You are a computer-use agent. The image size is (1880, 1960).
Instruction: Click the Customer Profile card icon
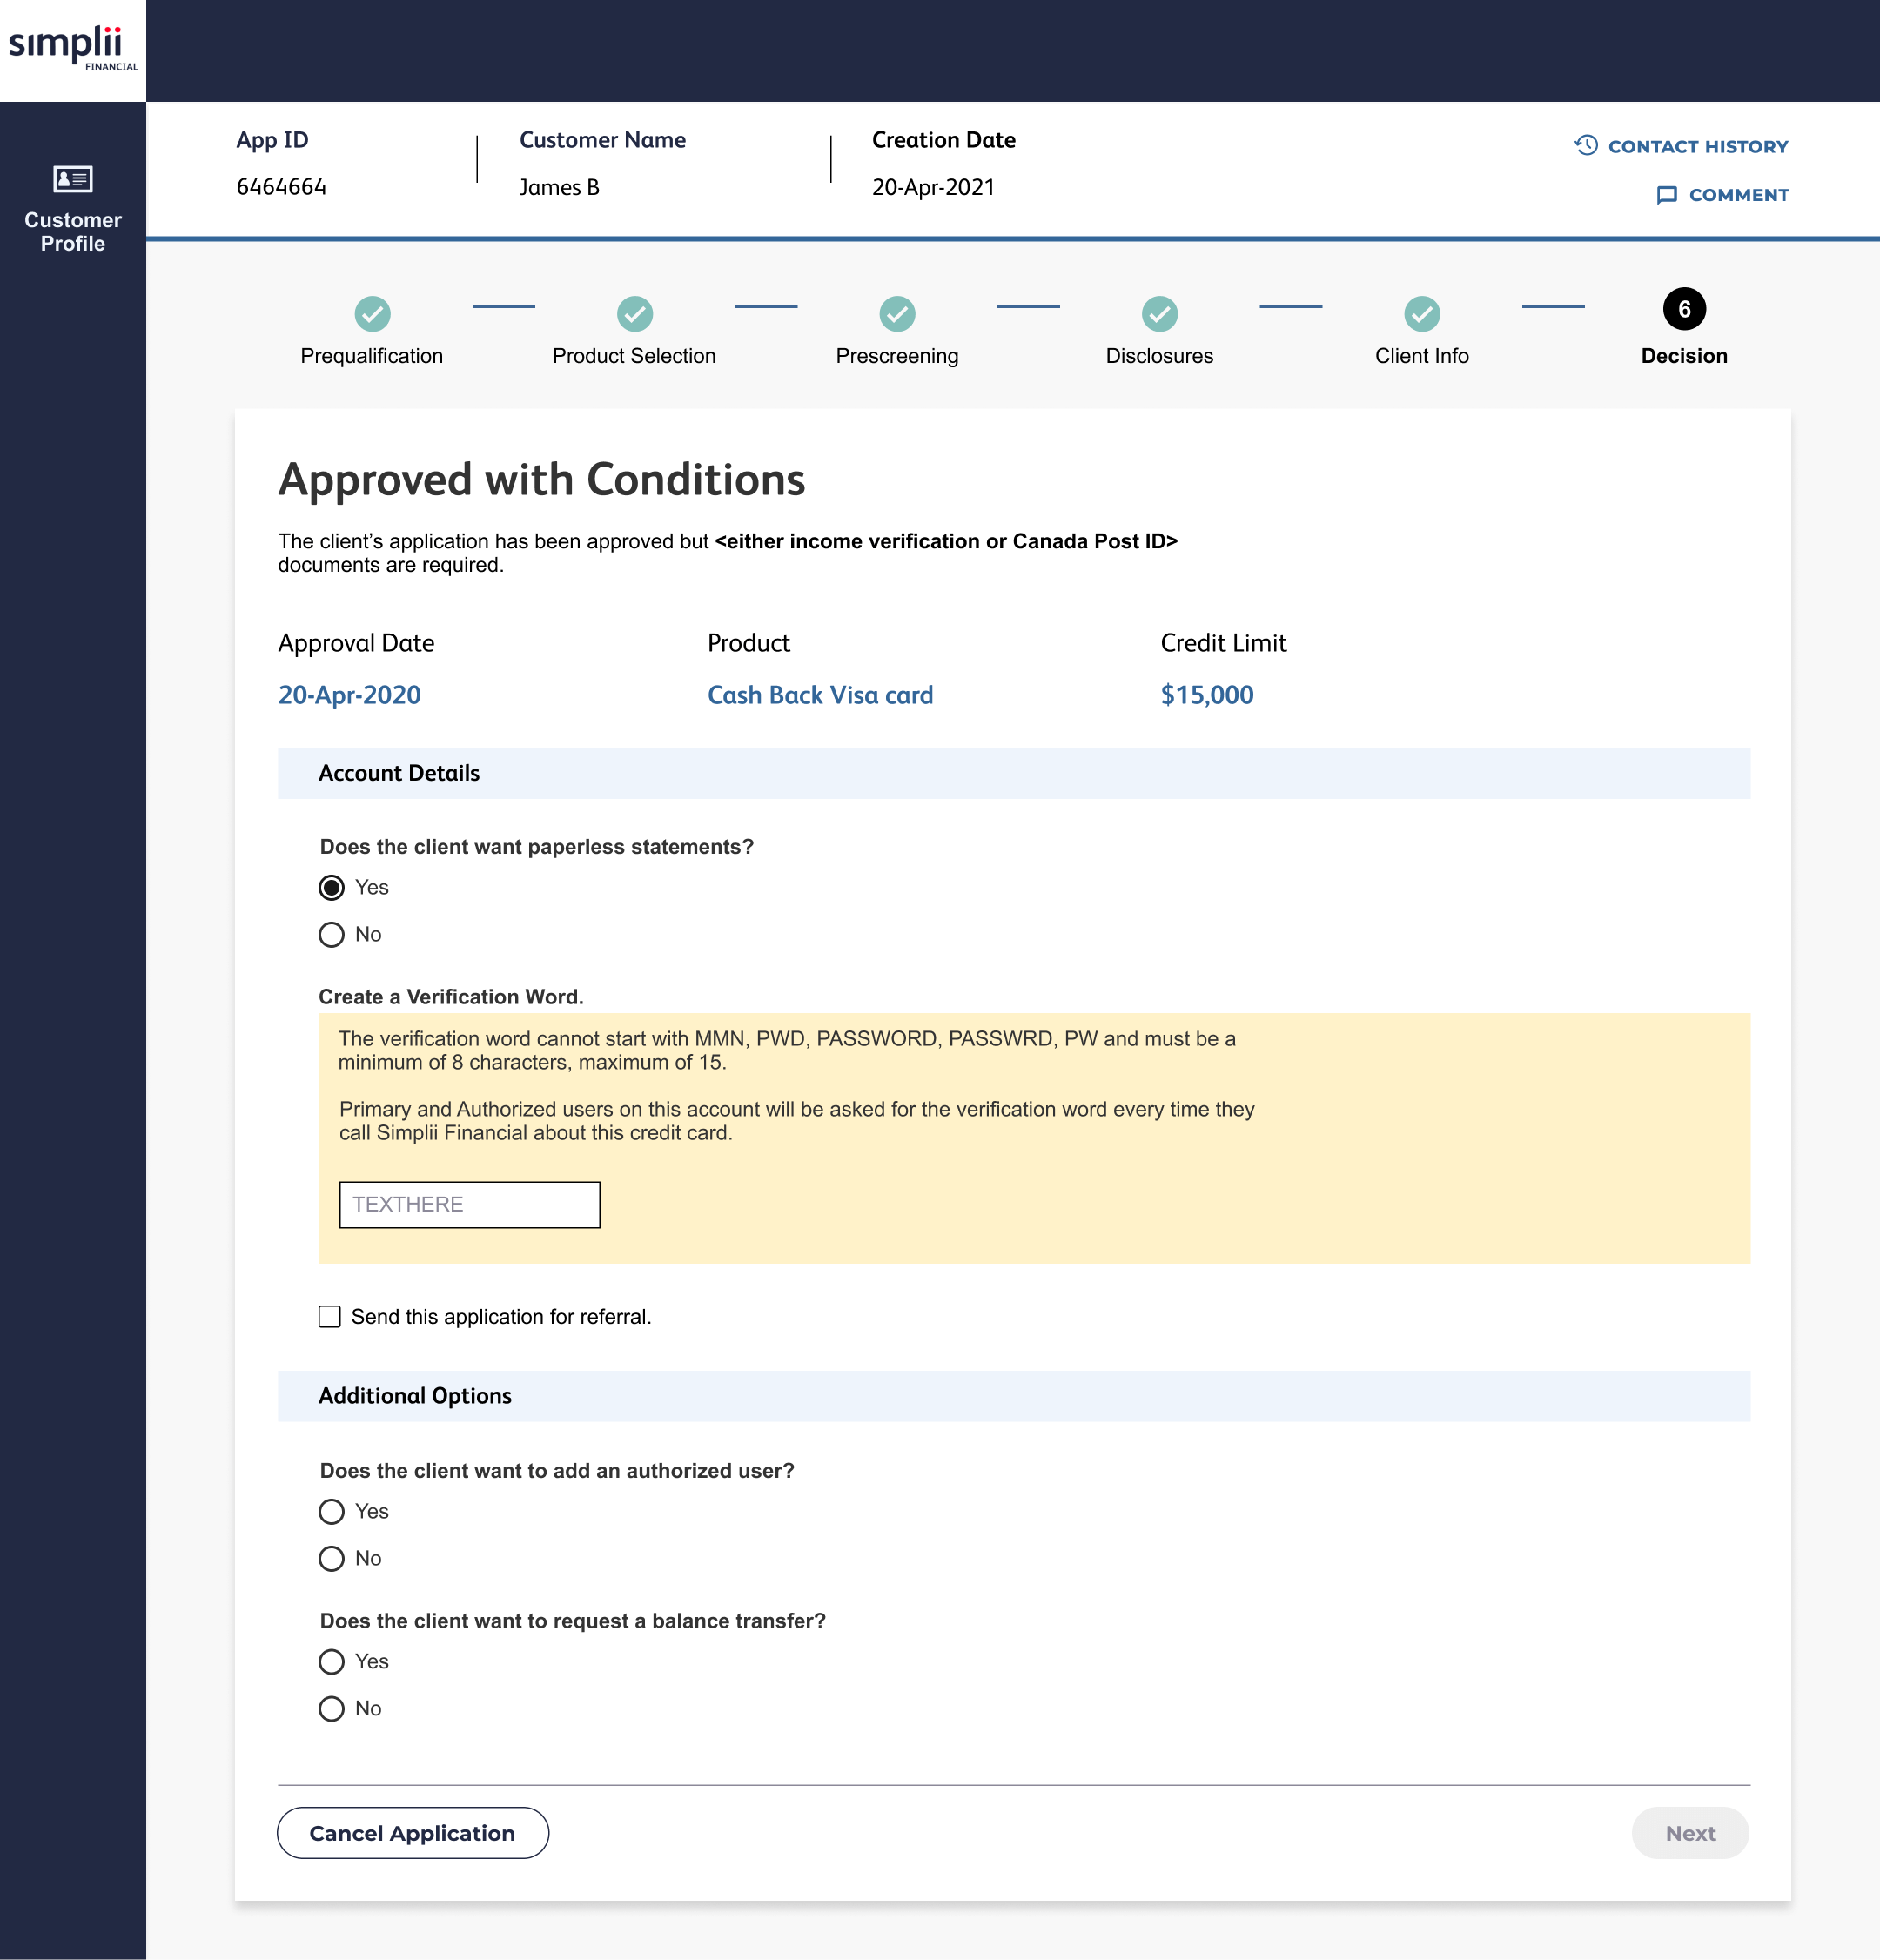click(x=72, y=179)
